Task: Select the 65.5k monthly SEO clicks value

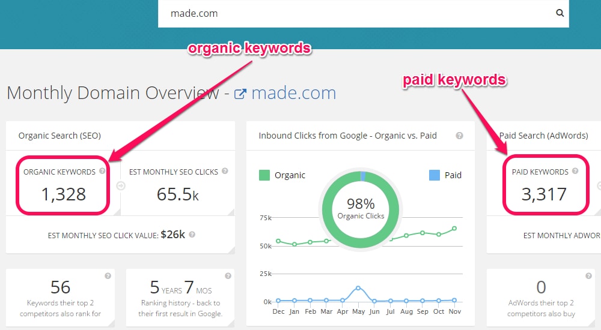Action: [x=178, y=194]
